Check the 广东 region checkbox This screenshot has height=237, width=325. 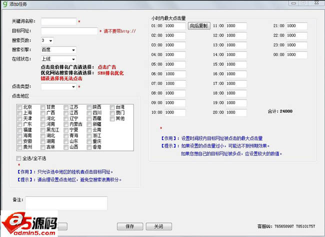pyautogui.click(x=20, y=124)
